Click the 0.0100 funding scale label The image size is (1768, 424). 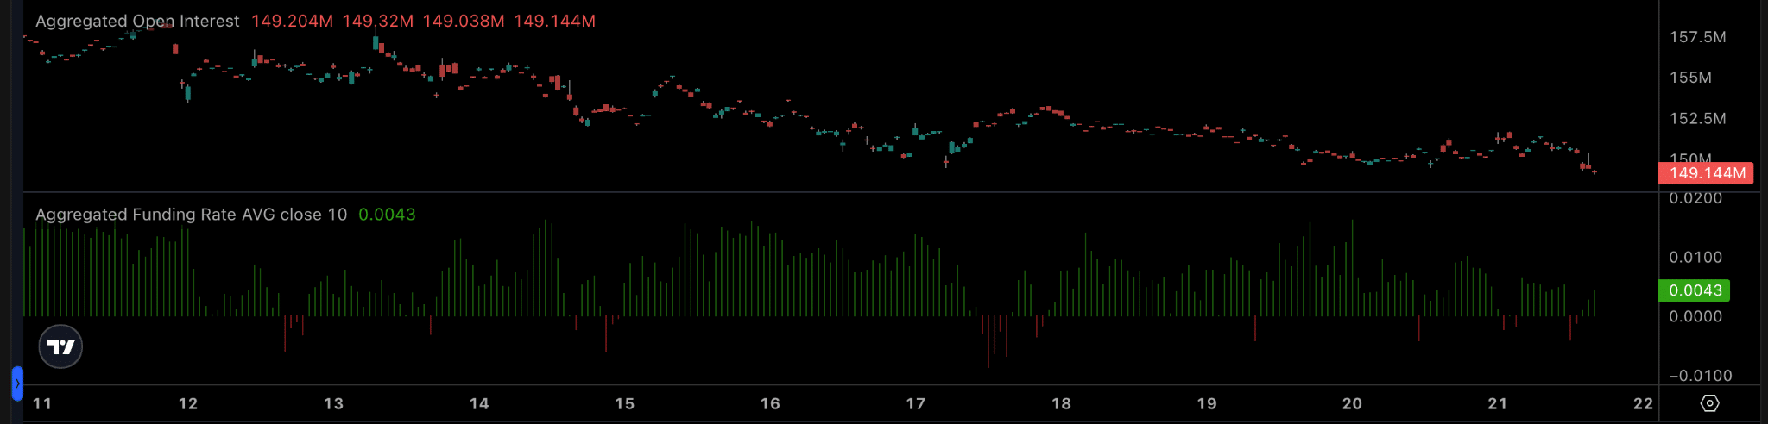pos(1695,258)
